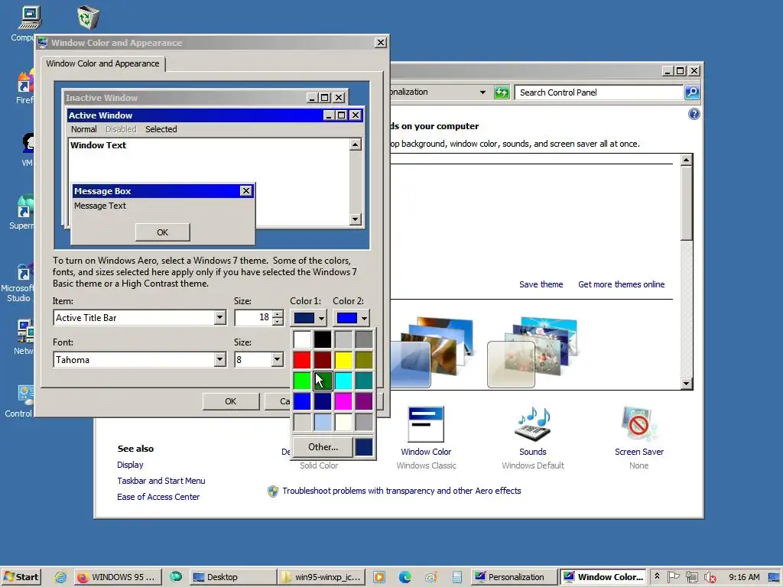Open the win95-winxp_ic... folder taskbar button
783x587 pixels.
coord(322,577)
